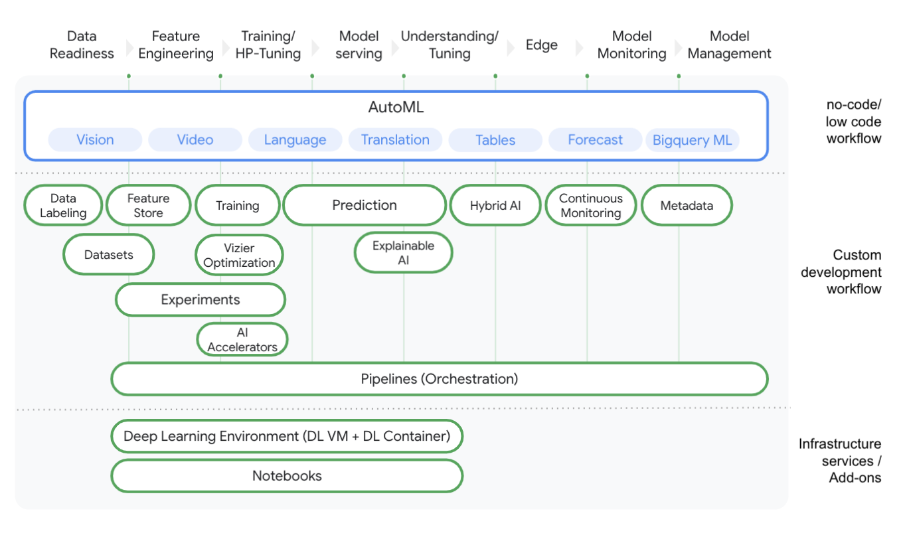The width and height of the screenshot is (903, 549).
Task: Open the Pipelines (Orchestration) bar
Action: [x=439, y=379]
